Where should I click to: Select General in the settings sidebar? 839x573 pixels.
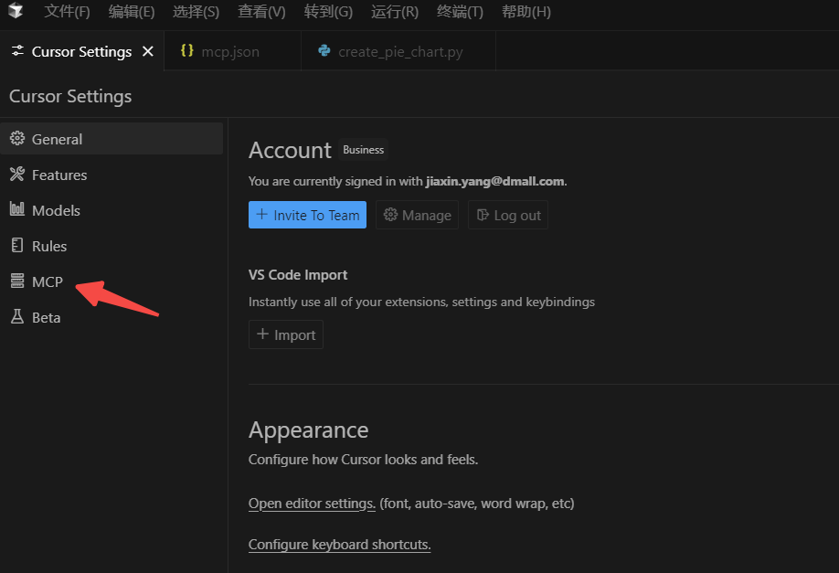tap(112, 139)
